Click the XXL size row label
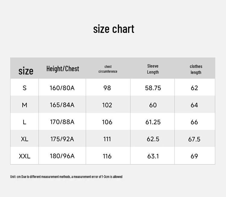This screenshot has width=226, height=197. [x=25, y=156]
